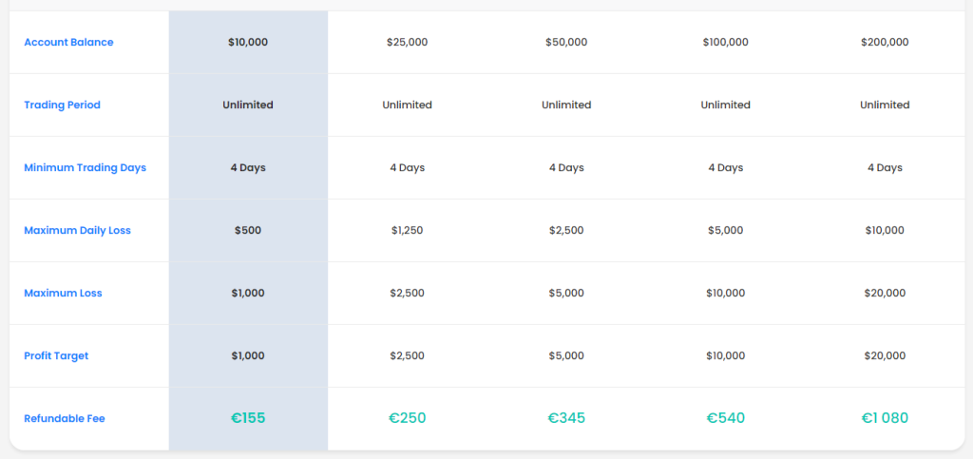Click the $20,000 profit target value
Screen dimensions: 973x459
[885, 355]
